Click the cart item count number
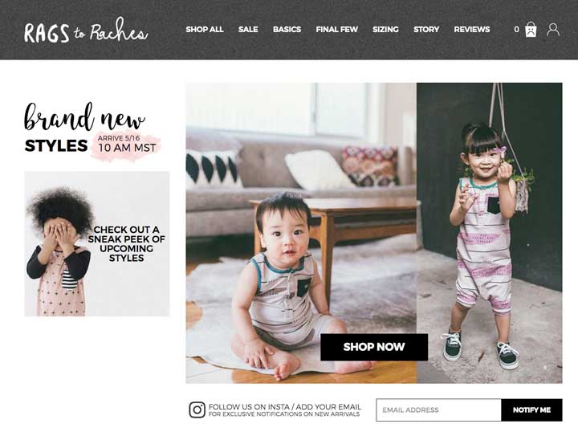Screen dimensions: 578x428 pos(516,30)
